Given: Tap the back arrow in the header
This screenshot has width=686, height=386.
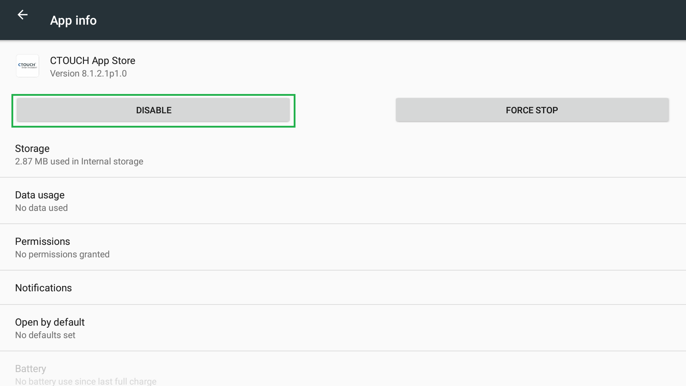Looking at the screenshot, I should tap(23, 15).
